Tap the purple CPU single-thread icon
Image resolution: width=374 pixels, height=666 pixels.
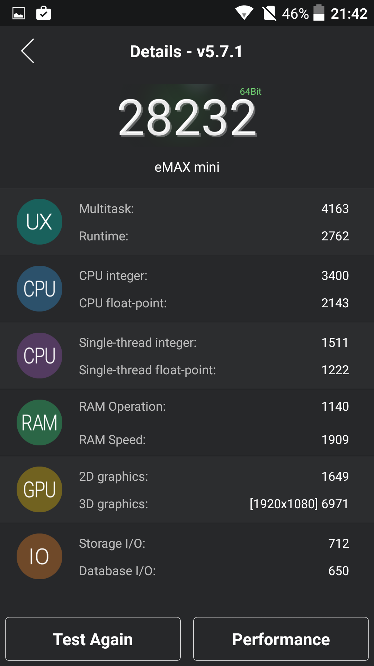39,356
